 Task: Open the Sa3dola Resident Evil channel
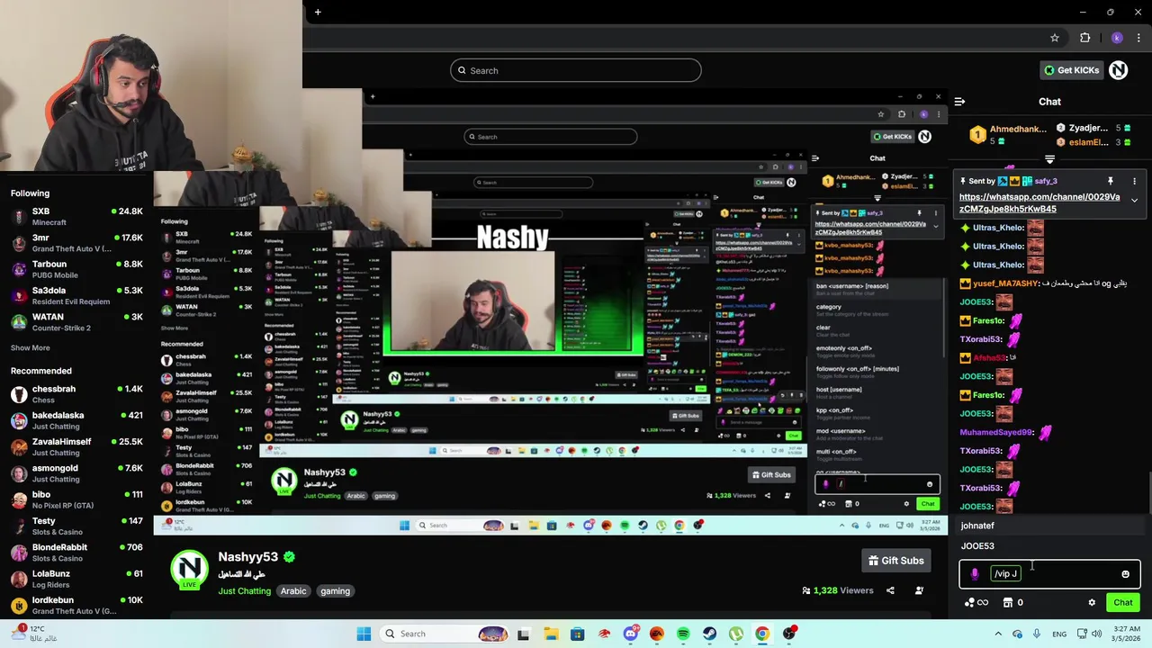(x=76, y=295)
